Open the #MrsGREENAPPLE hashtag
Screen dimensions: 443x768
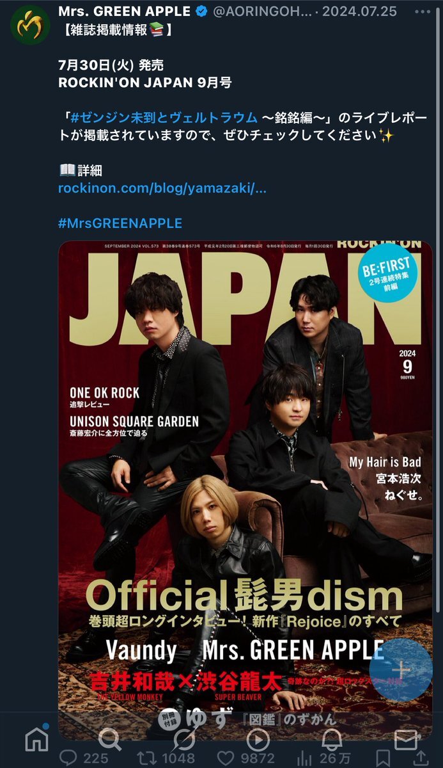tap(120, 223)
